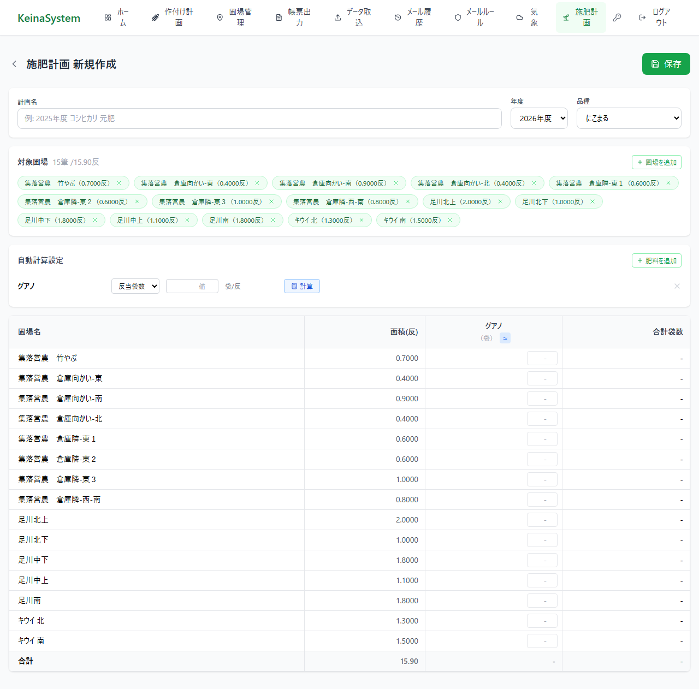
Task: Remove the 集落営農 竹やぶ chip
Action: tap(119, 183)
